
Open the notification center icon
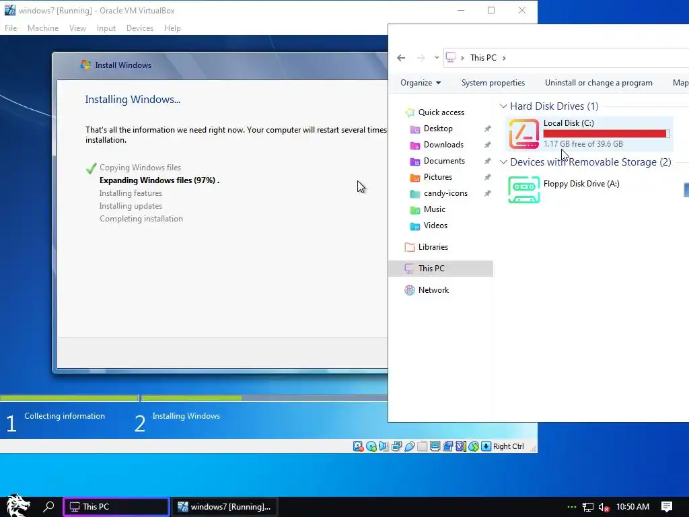(667, 506)
